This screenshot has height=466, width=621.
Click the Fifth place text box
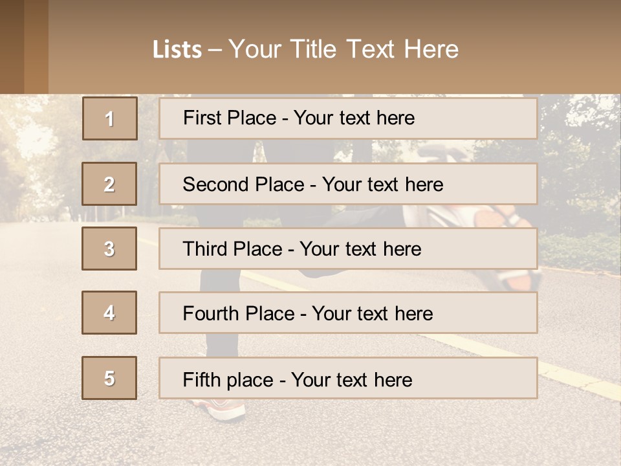[x=348, y=378]
